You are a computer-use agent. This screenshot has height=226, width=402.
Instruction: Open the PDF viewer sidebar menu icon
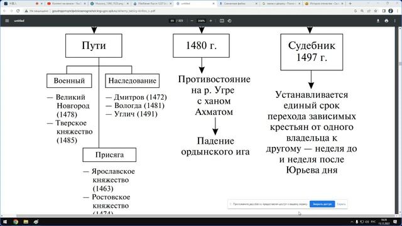coord(7,21)
